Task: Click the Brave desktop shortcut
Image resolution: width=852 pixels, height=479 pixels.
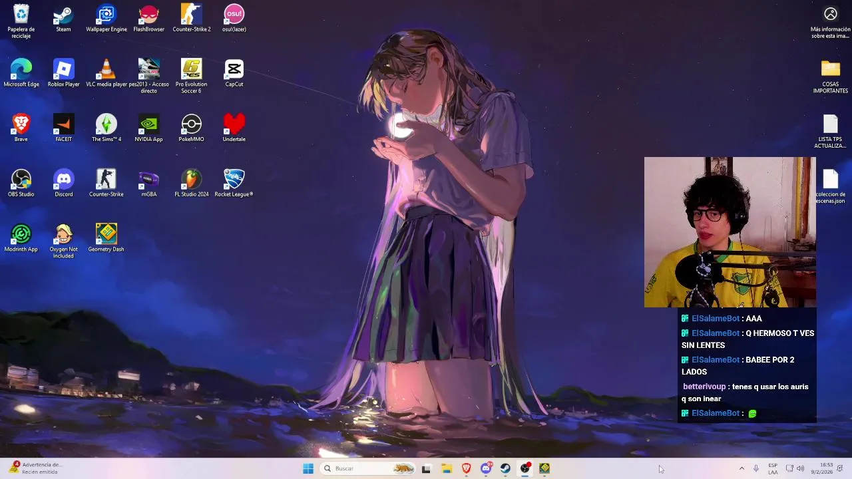Action: [x=21, y=128]
